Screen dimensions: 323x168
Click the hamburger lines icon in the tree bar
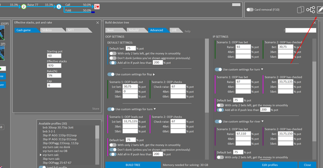pos(236,5)
